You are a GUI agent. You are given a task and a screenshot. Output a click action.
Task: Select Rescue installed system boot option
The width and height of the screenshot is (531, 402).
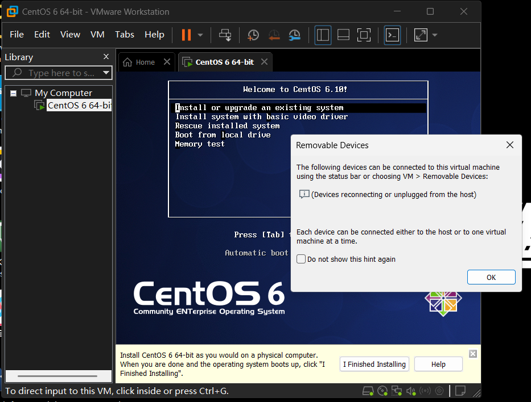point(227,126)
